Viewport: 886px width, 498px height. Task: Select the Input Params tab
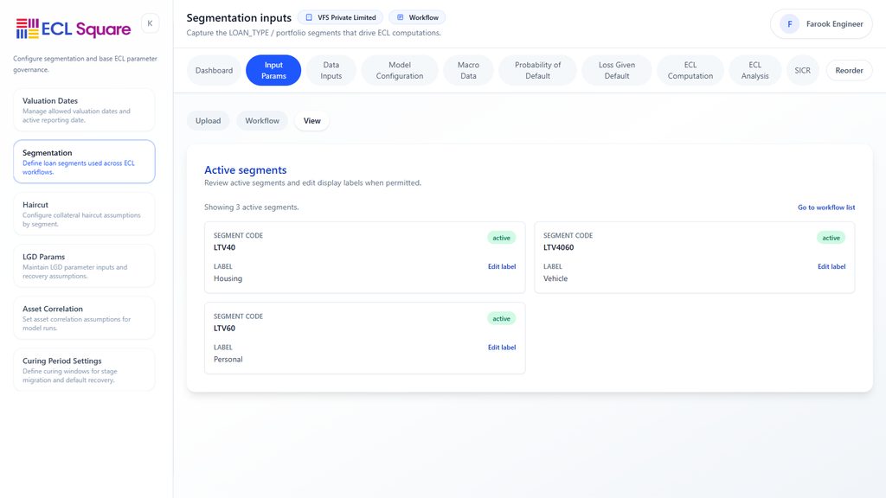[x=273, y=71]
